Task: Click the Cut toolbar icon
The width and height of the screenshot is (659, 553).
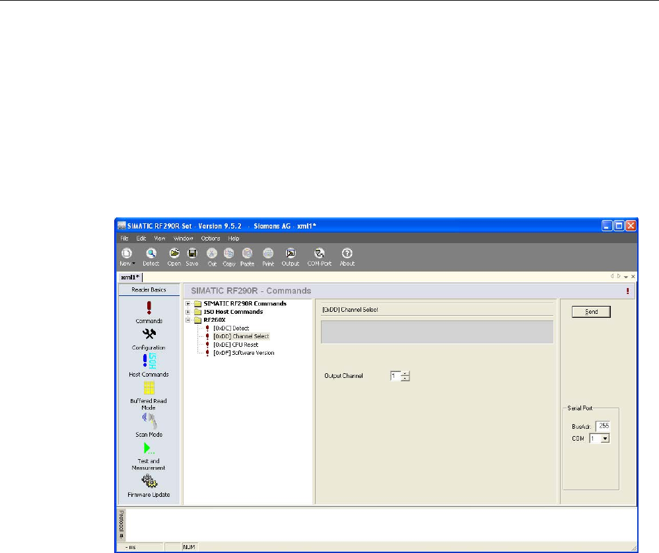Action: click(x=212, y=253)
